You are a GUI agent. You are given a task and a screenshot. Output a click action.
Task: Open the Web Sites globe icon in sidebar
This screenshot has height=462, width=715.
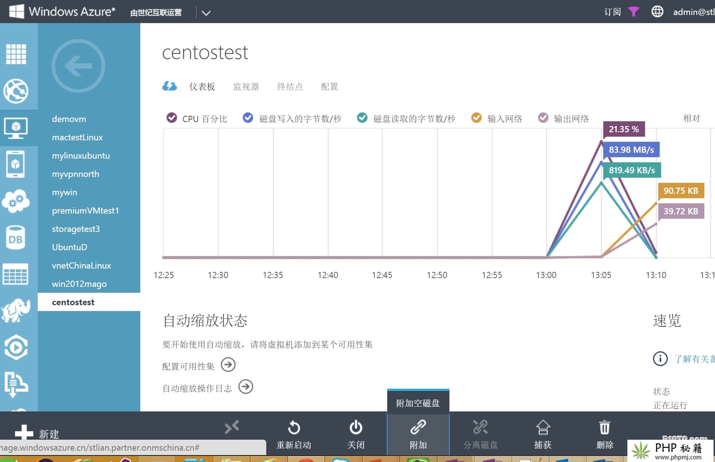(x=16, y=91)
